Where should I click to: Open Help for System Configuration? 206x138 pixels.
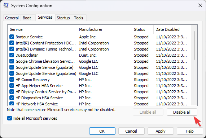pyautogui.click(x=190, y=131)
